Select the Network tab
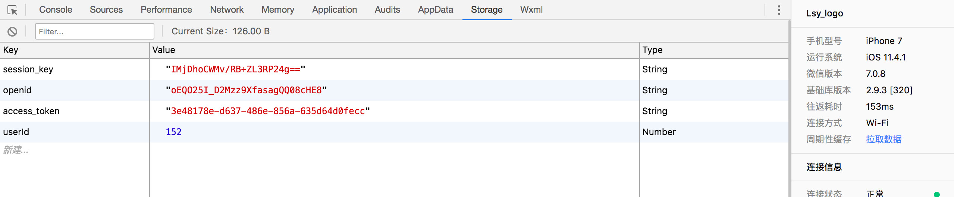The width and height of the screenshot is (954, 197). click(x=227, y=10)
